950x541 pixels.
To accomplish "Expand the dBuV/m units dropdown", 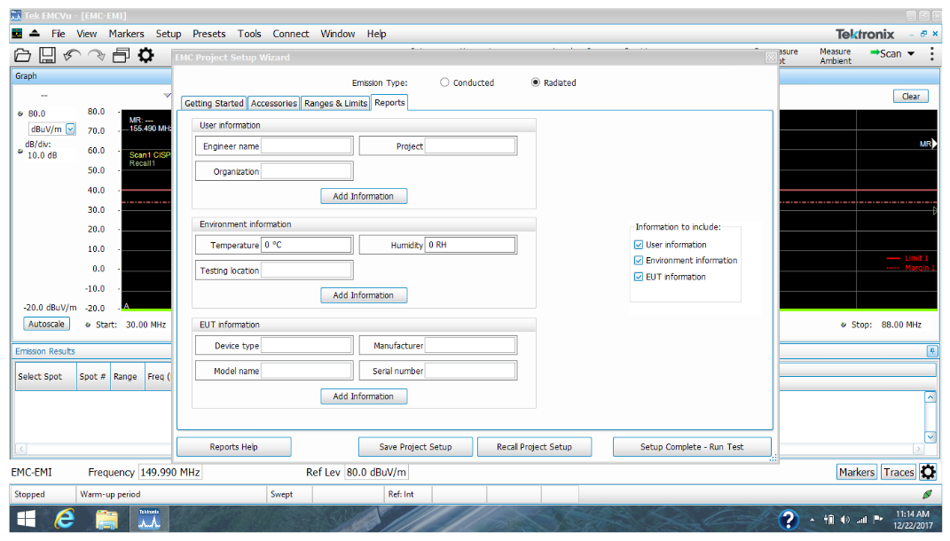I will [x=71, y=129].
